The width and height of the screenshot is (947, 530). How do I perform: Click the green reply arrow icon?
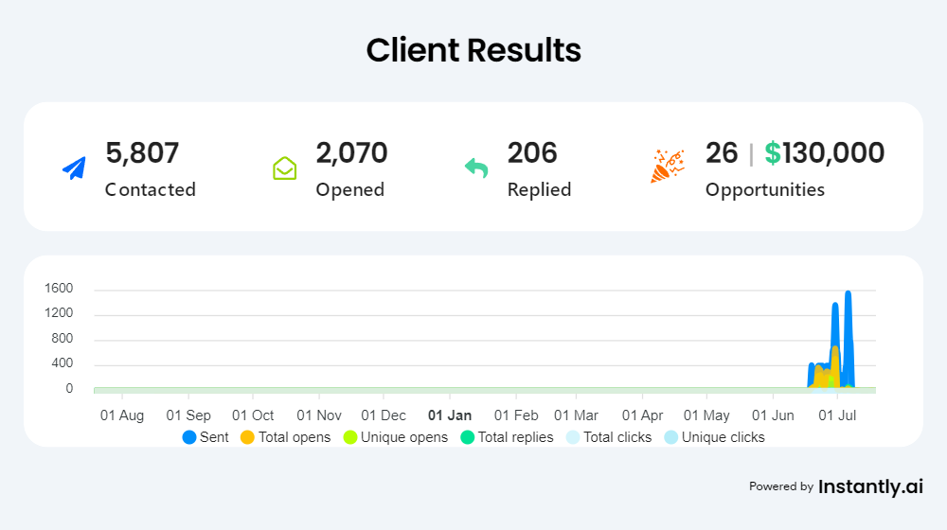click(x=476, y=168)
